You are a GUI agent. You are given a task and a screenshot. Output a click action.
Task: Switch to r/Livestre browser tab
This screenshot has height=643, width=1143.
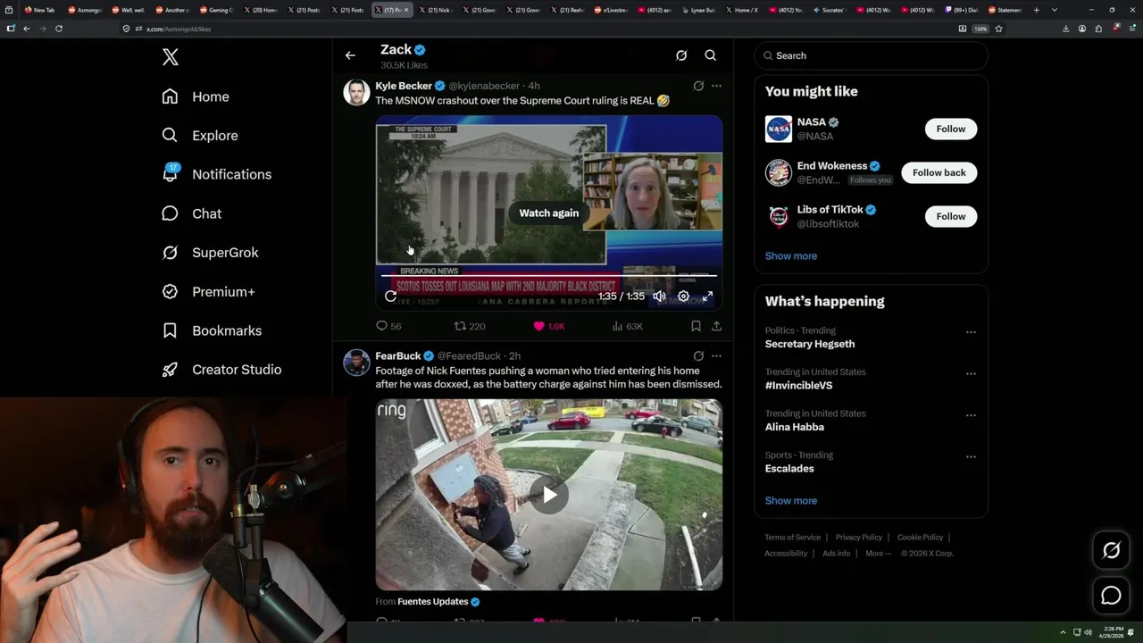tap(612, 10)
